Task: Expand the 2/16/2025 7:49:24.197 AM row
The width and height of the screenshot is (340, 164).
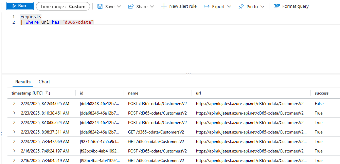Action: coord(14,151)
